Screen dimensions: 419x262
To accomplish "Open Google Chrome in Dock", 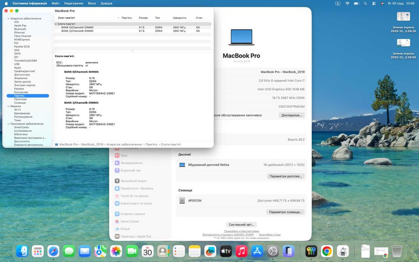I will pos(327,251).
